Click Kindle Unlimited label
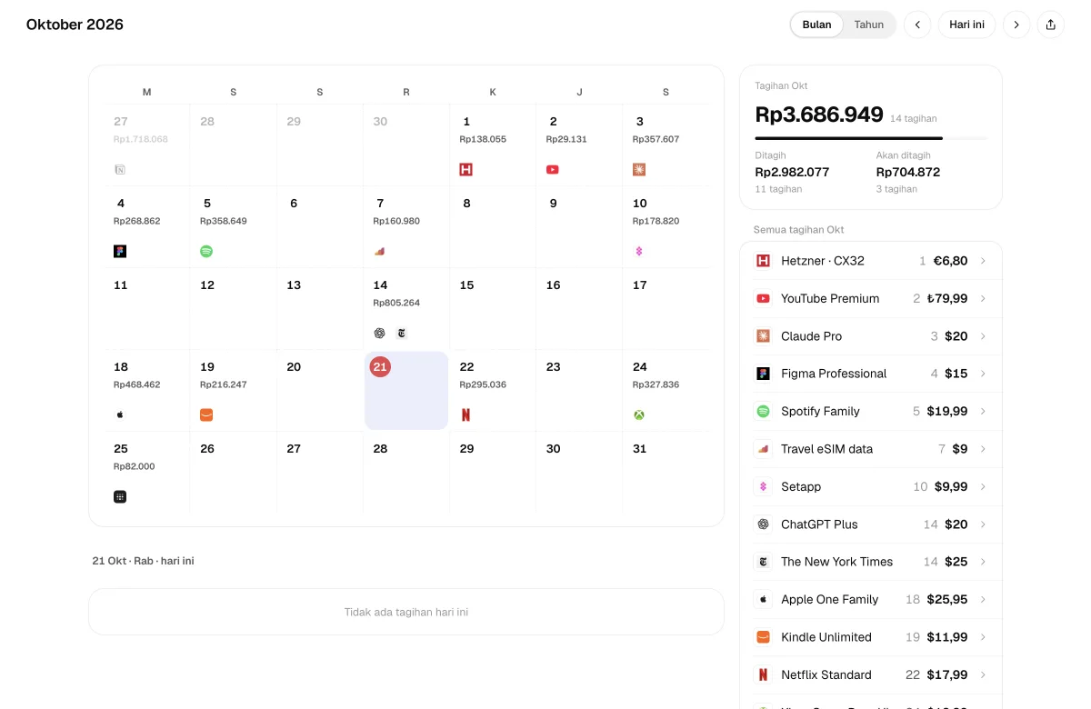Image resolution: width=1091 pixels, height=709 pixels. click(x=826, y=637)
